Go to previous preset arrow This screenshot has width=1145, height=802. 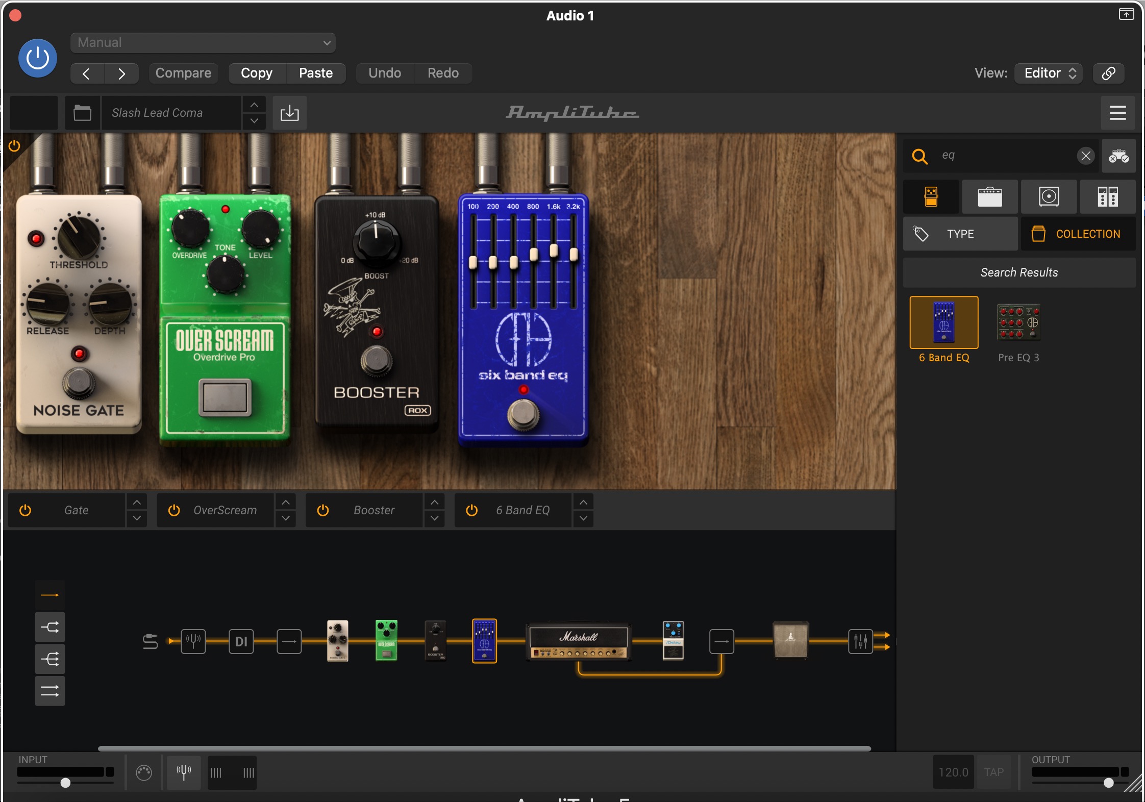pos(87,73)
